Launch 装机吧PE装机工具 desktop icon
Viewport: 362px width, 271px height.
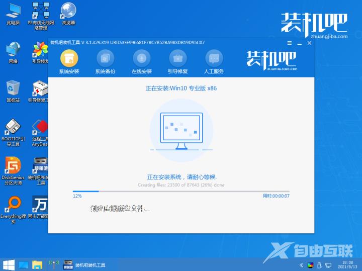tap(38, 171)
